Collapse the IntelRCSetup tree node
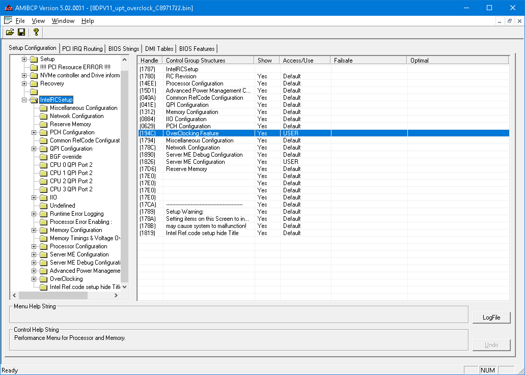 [x=24, y=100]
